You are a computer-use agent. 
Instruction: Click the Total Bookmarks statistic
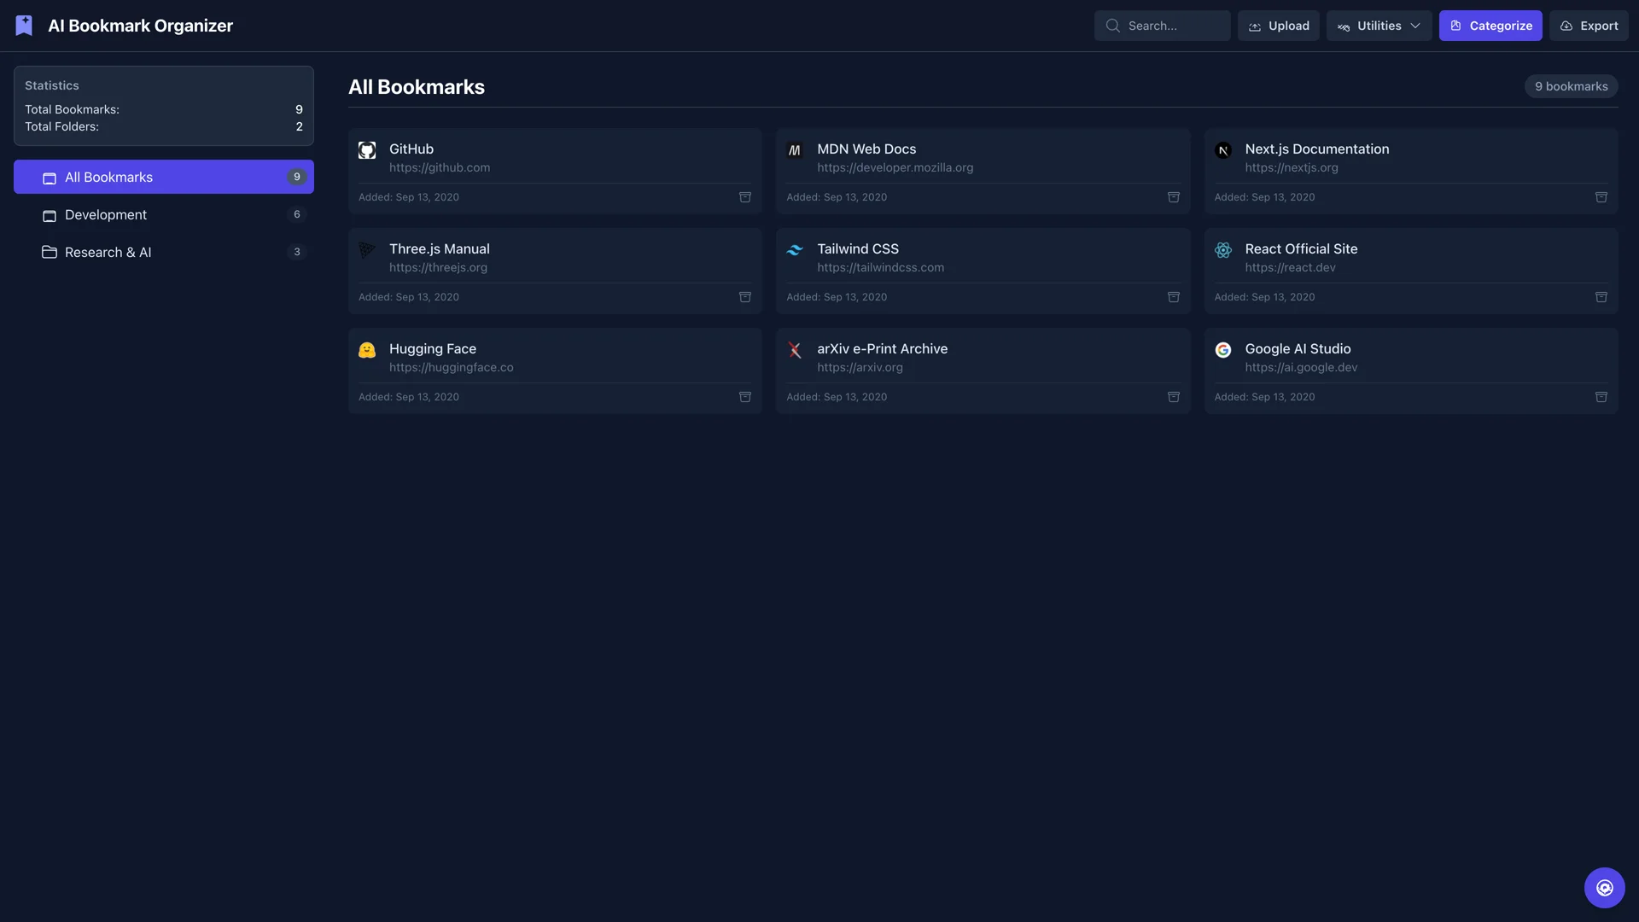pos(164,109)
